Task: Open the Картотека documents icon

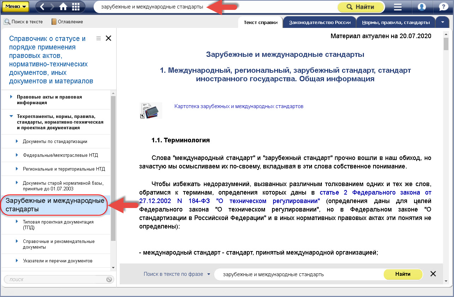Action: 151,110
